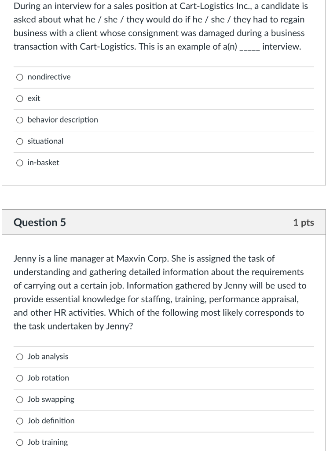Viewport: 326px width, 451px height.
Task: Choose the exit answer option
Action: tap(19, 99)
